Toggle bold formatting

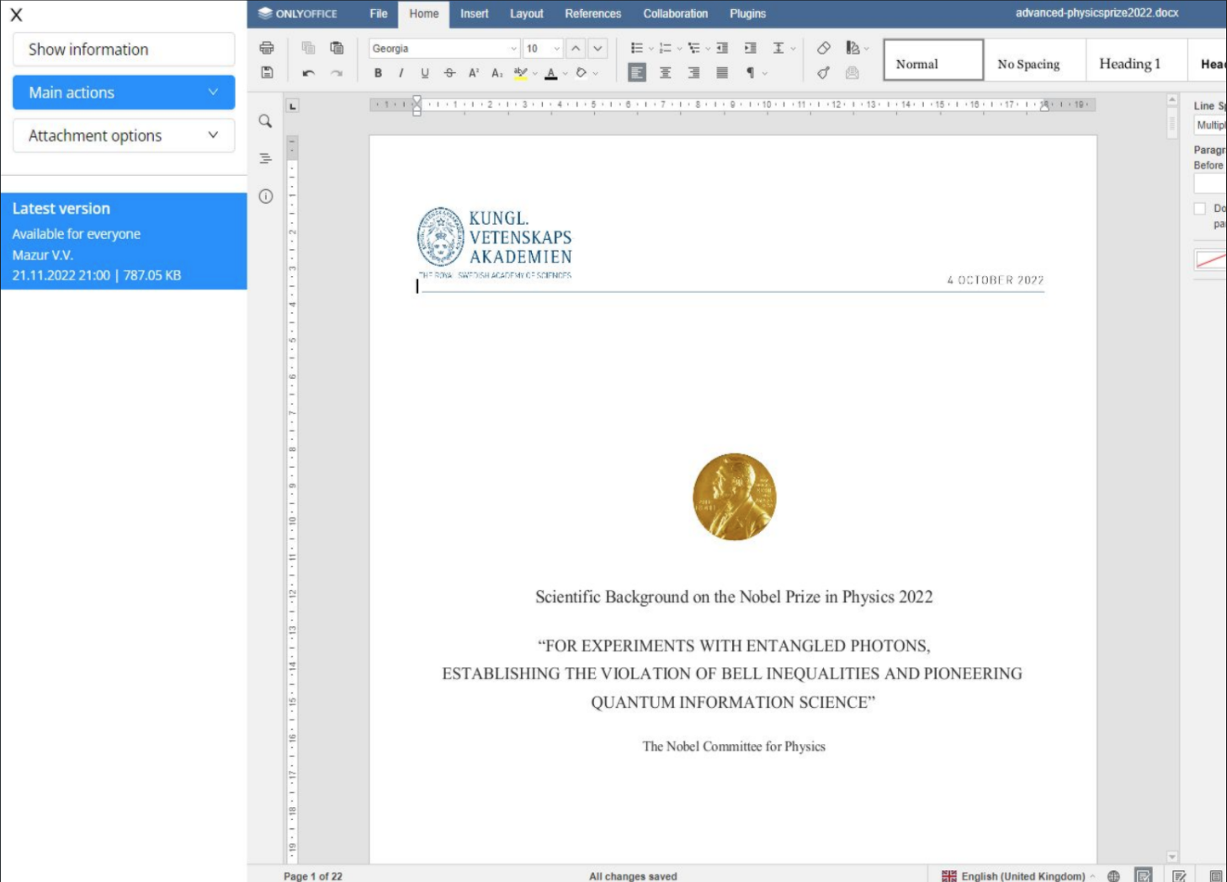(378, 73)
